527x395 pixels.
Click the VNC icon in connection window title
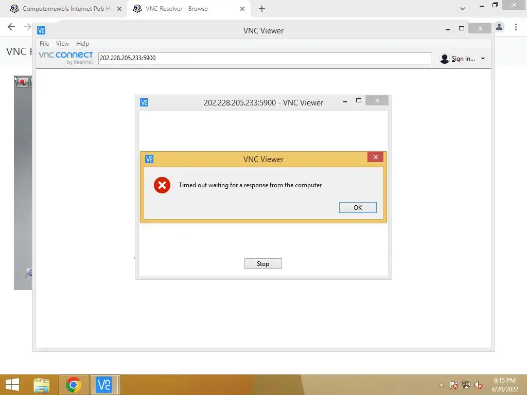point(144,102)
